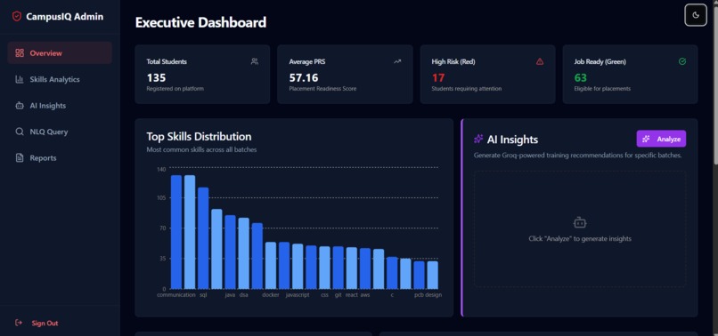This screenshot has height=336, width=718.
Task: Click the sparkle icon beside AI Insights heading
Action: pos(478,139)
